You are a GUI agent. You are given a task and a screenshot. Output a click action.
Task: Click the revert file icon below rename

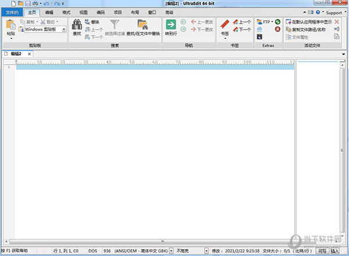[337, 37]
